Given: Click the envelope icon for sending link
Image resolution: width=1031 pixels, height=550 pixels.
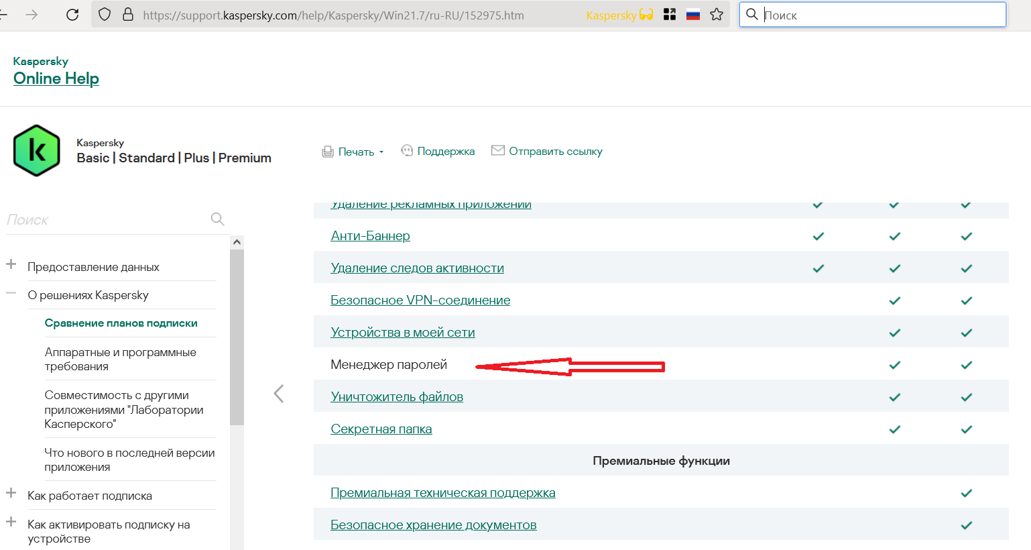Looking at the screenshot, I should pyautogui.click(x=498, y=151).
